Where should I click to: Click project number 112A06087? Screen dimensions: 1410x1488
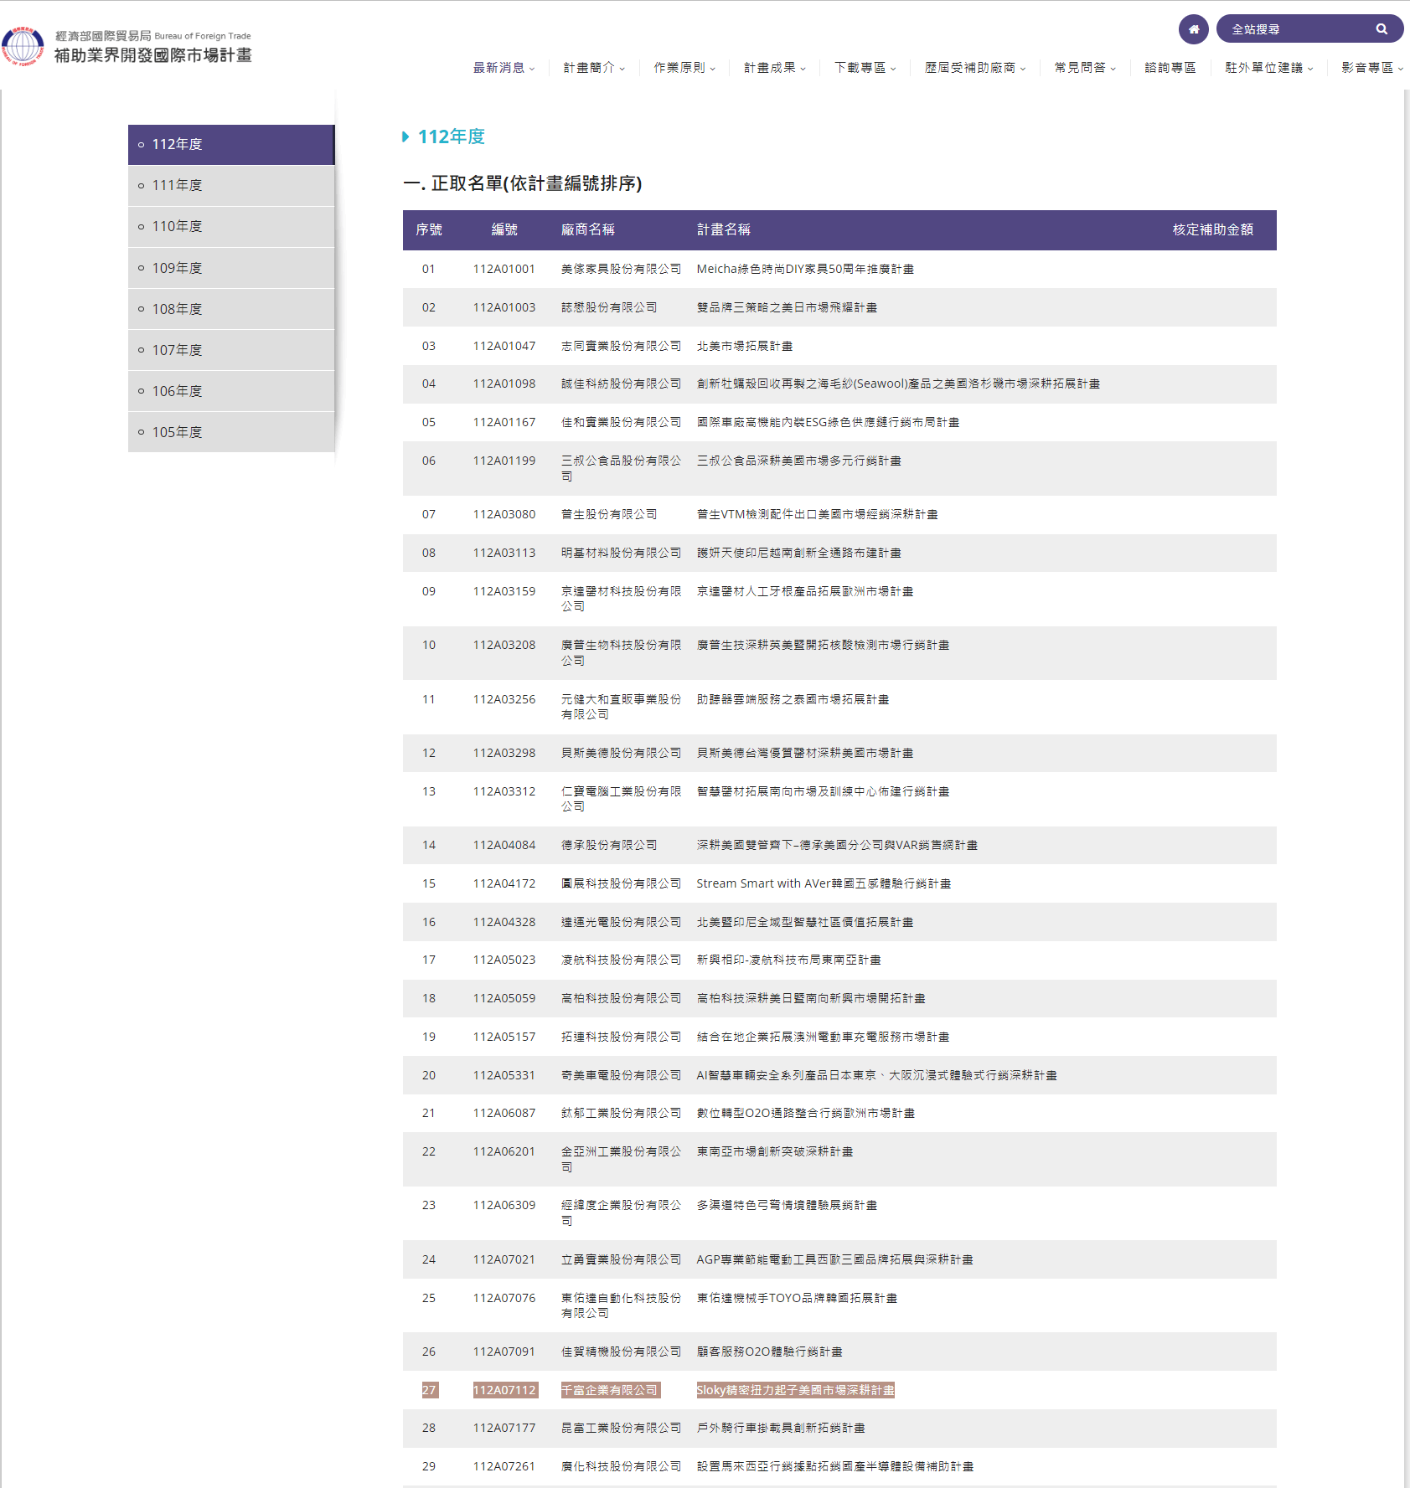504,1113
